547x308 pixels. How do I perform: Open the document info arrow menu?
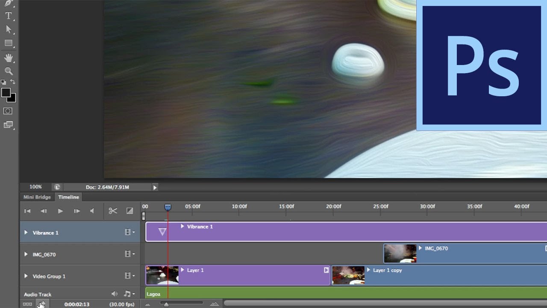coord(155,187)
